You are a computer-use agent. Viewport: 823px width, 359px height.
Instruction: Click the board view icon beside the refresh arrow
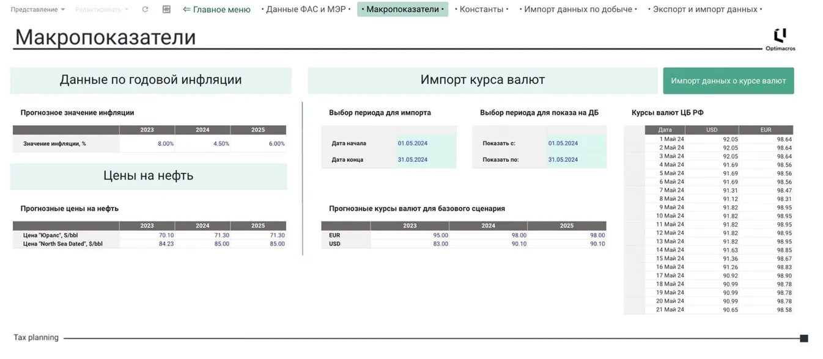coord(166,9)
